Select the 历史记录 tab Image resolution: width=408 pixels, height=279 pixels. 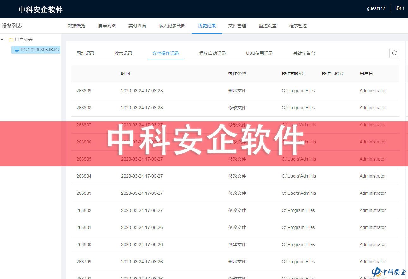(x=207, y=26)
